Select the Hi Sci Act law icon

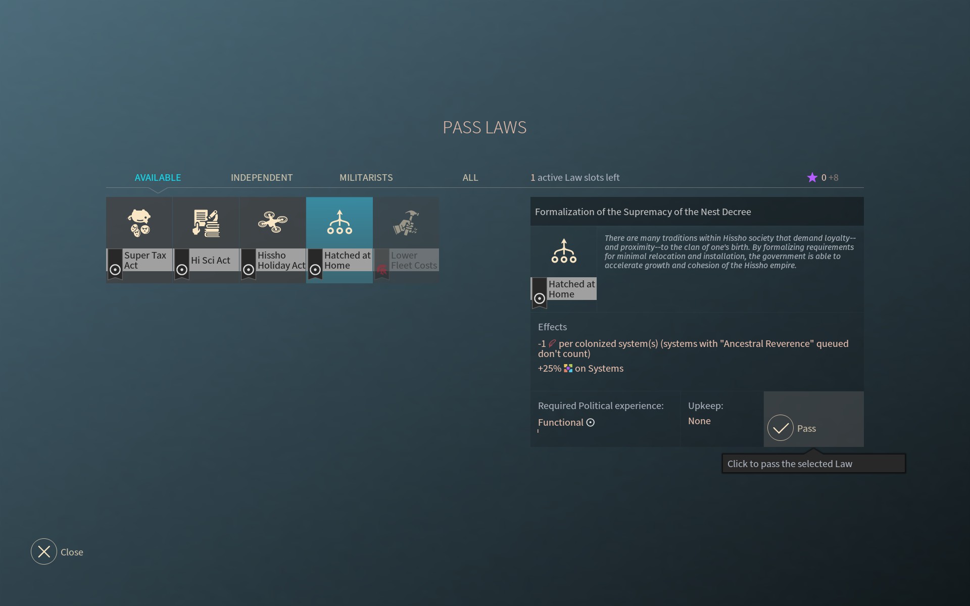click(206, 223)
